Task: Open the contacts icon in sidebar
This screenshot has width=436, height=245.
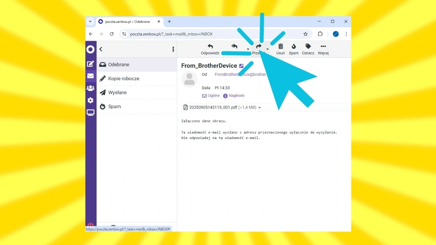Action: click(90, 88)
